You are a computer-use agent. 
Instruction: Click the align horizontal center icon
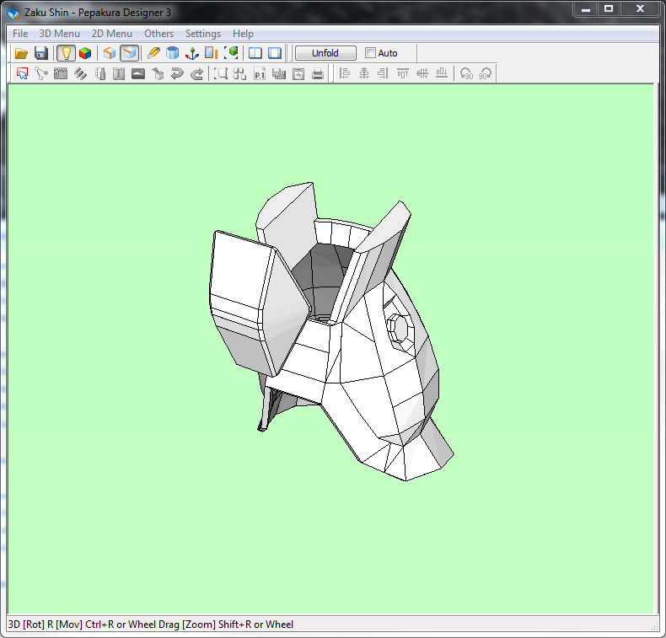pos(364,73)
